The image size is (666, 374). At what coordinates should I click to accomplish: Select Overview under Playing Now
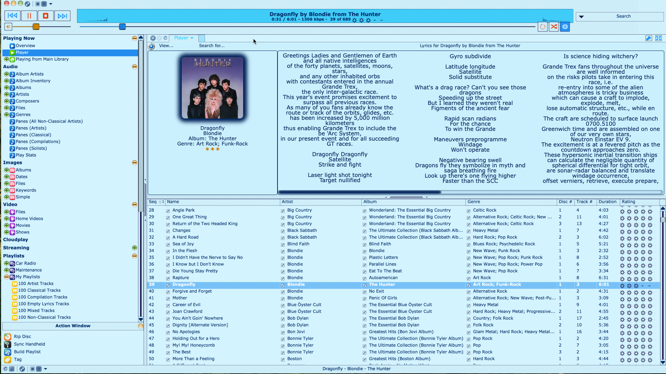(x=25, y=46)
